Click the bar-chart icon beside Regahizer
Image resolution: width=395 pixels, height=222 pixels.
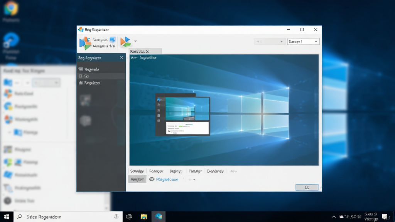pyautogui.click(x=81, y=82)
